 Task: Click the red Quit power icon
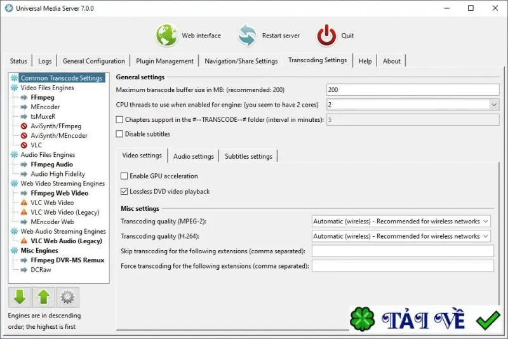click(326, 36)
